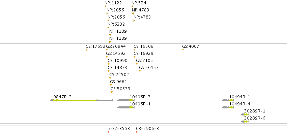Select the 30289R-6 transcript glyph
Image resolution: width=287 pixels, height=134 pixels.
pyautogui.click(x=245, y=122)
